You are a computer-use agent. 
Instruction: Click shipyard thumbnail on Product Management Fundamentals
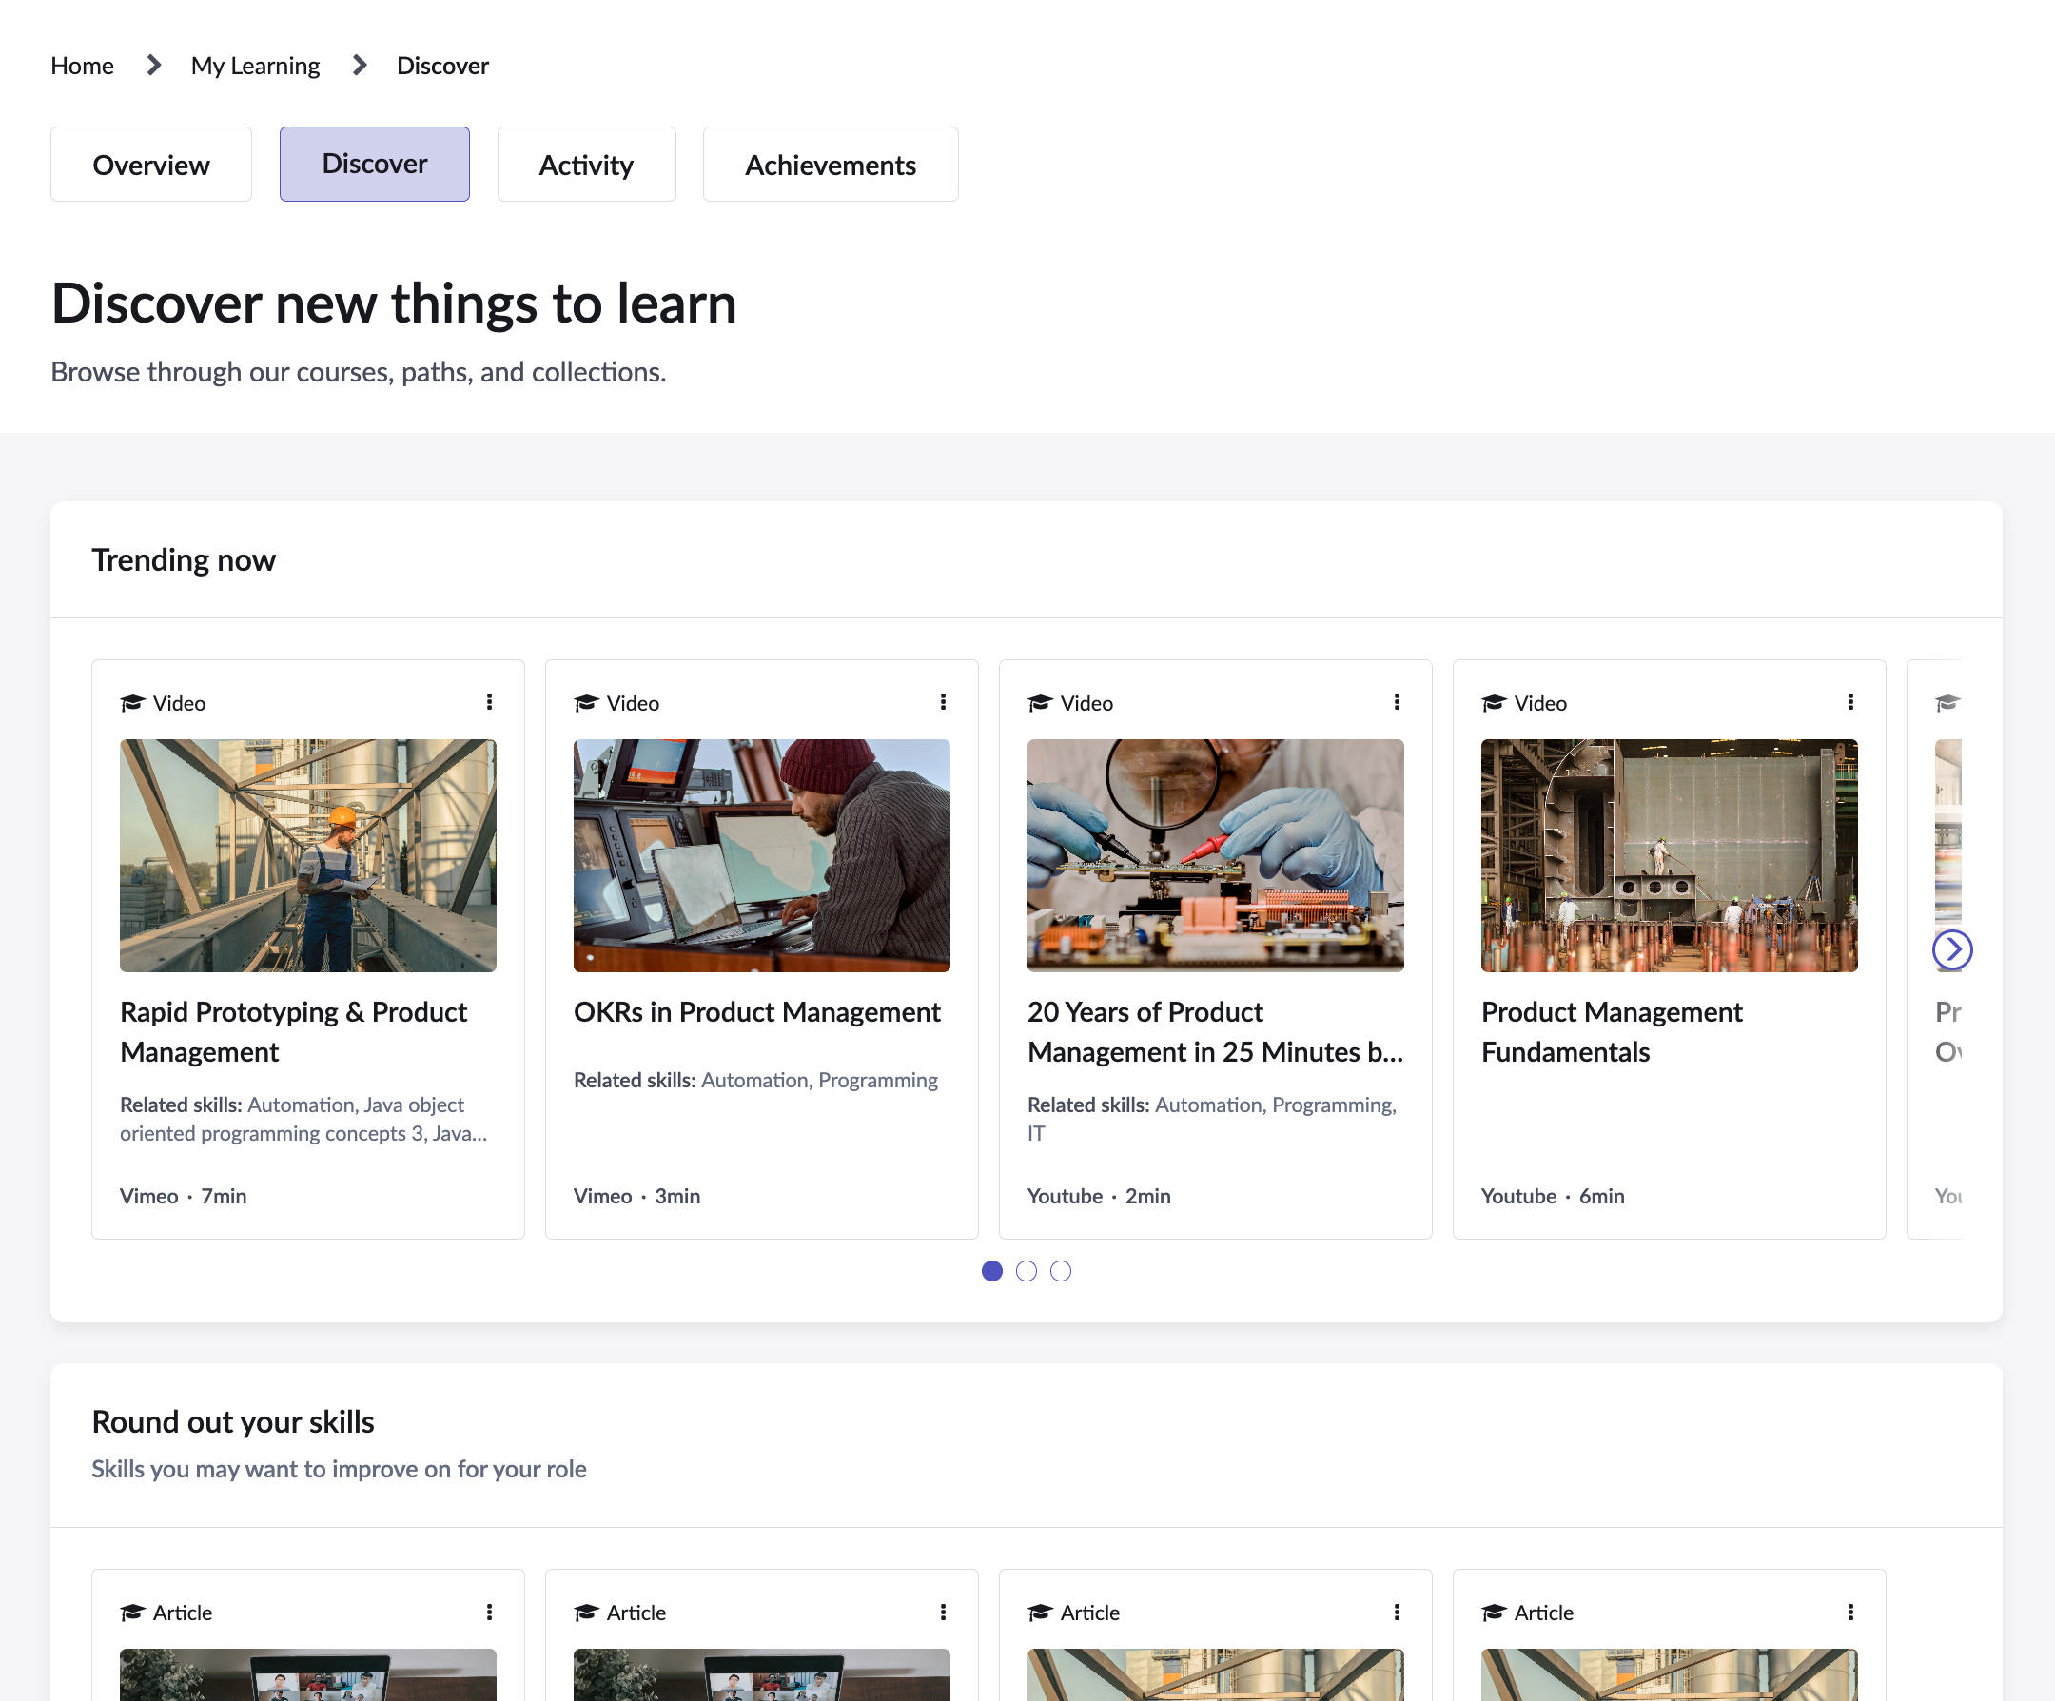[x=1670, y=855]
